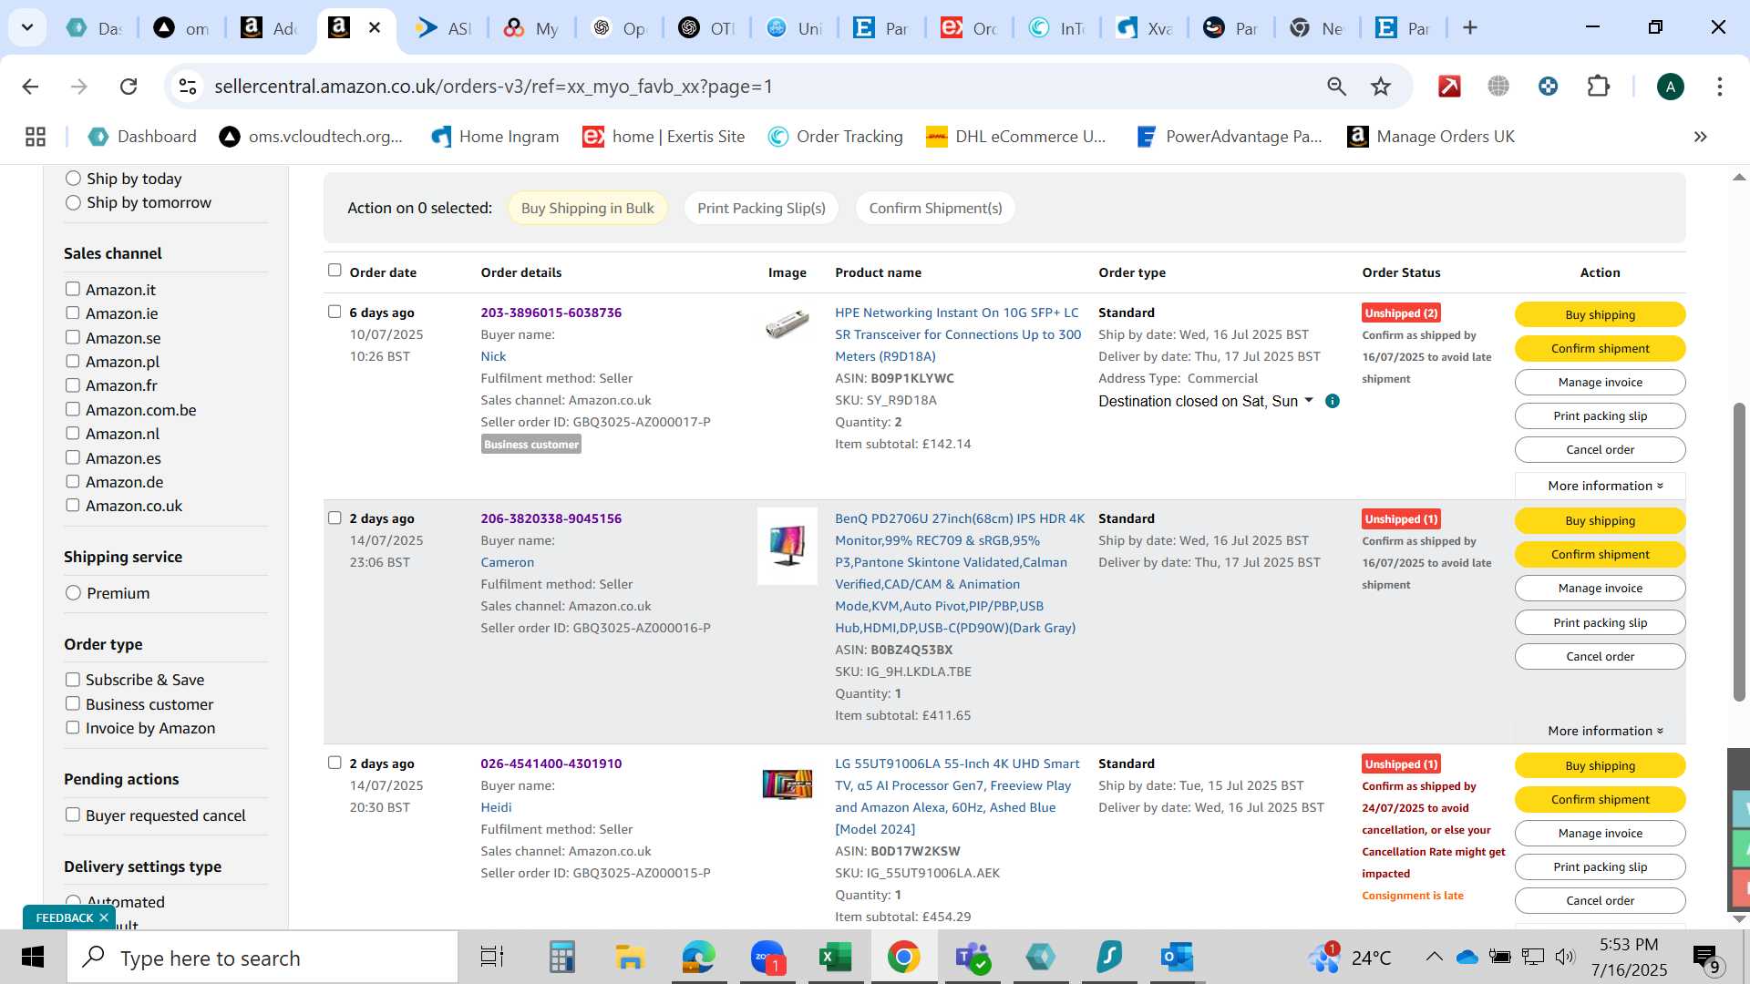This screenshot has width=1750, height=984.
Task: Select order 203-3896015-6038736 checkbox
Action: coord(335,312)
